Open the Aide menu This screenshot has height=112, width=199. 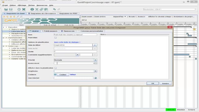point(51,5)
